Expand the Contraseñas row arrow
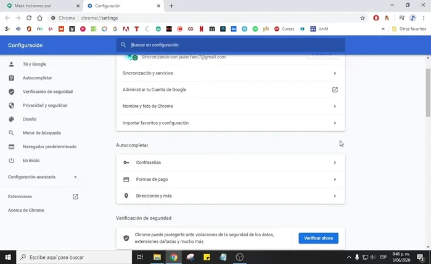The width and height of the screenshot is (431, 264). coord(335,162)
